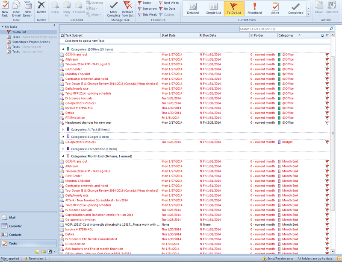Sort by Categories column header
This screenshot has width=342, height=262.
tap(298, 35)
